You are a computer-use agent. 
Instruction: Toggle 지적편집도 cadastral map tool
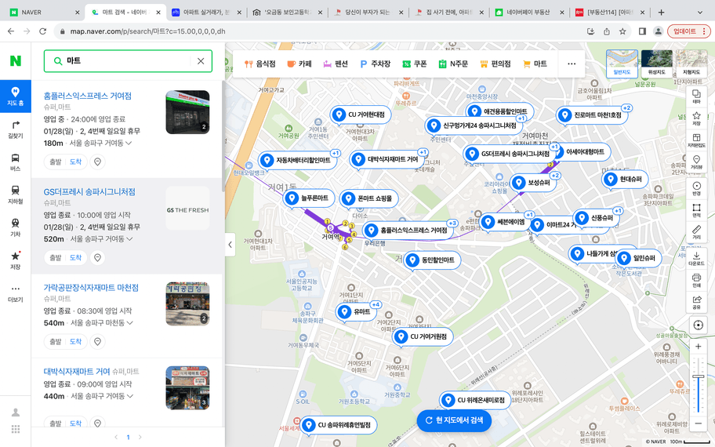(696, 140)
